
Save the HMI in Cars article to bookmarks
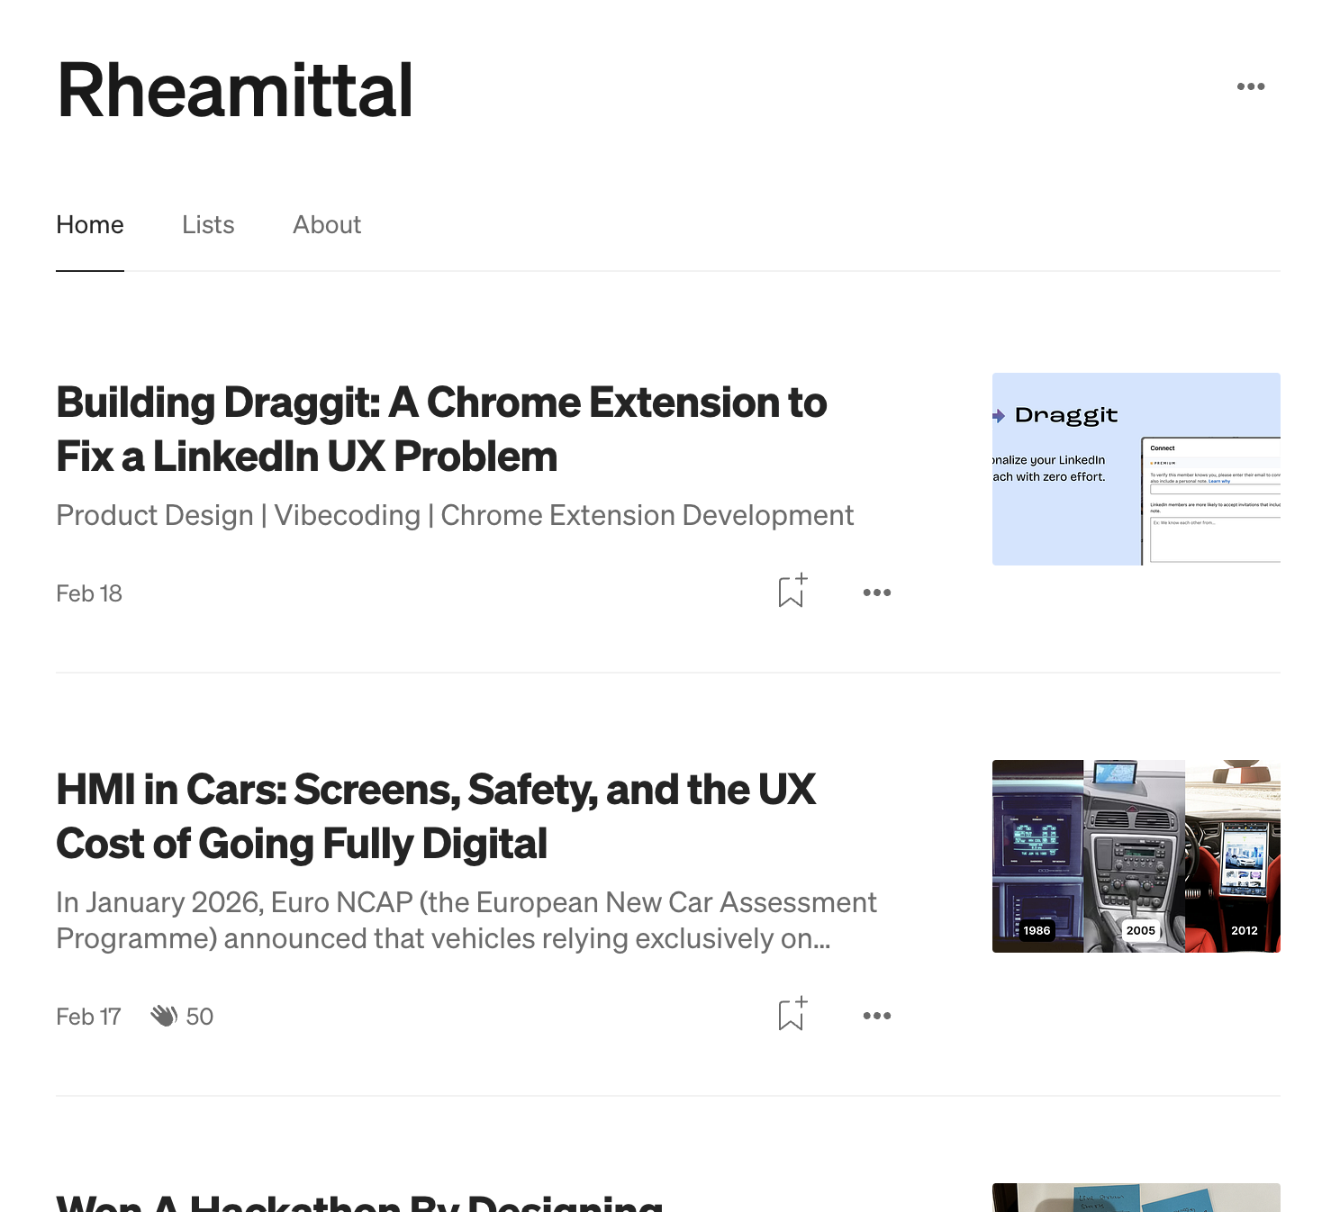(x=791, y=1015)
